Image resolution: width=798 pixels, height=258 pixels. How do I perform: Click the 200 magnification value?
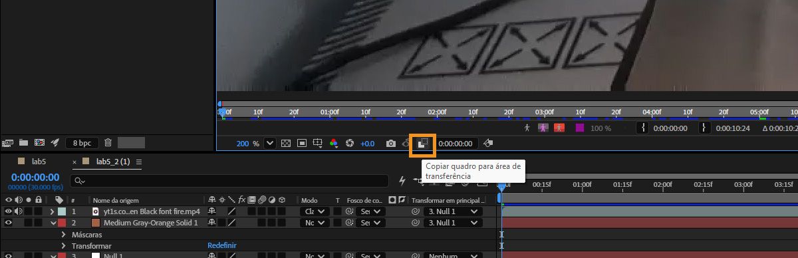[243, 144]
